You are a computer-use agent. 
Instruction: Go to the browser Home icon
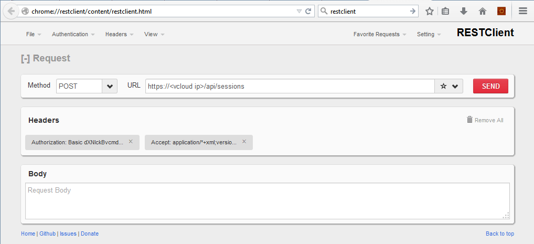click(x=482, y=11)
